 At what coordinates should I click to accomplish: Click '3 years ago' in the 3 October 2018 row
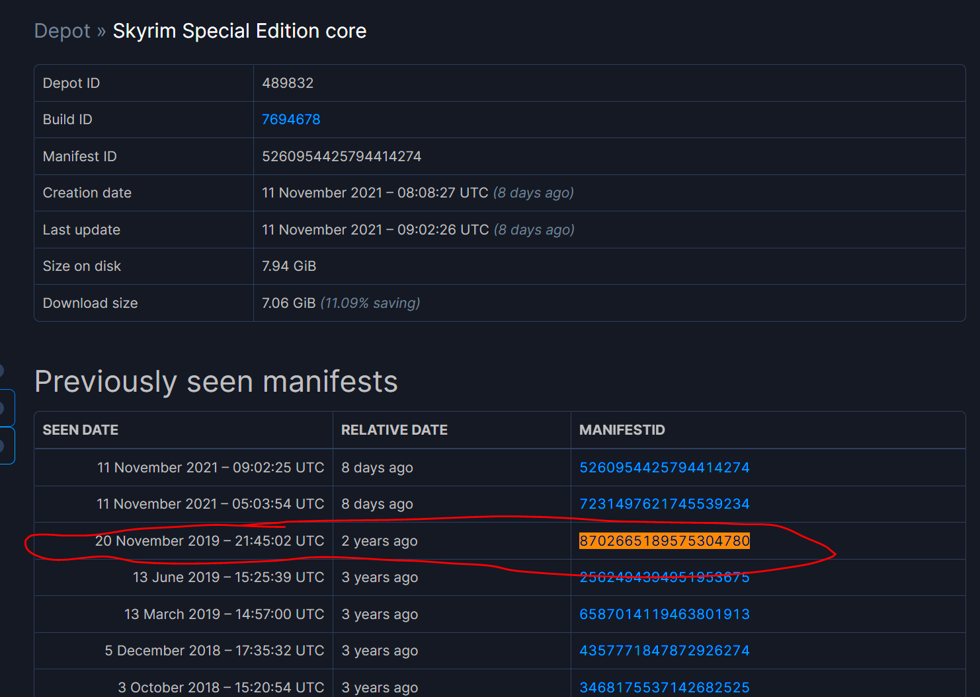[x=380, y=688]
